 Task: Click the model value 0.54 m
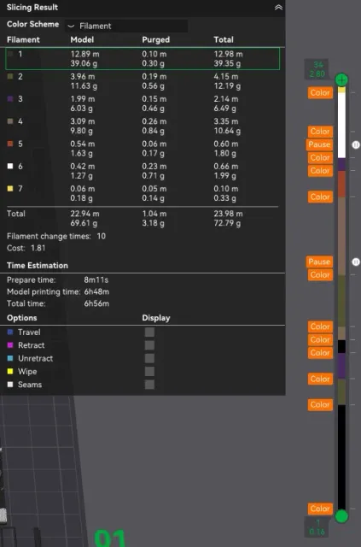[x=83, y=144]
